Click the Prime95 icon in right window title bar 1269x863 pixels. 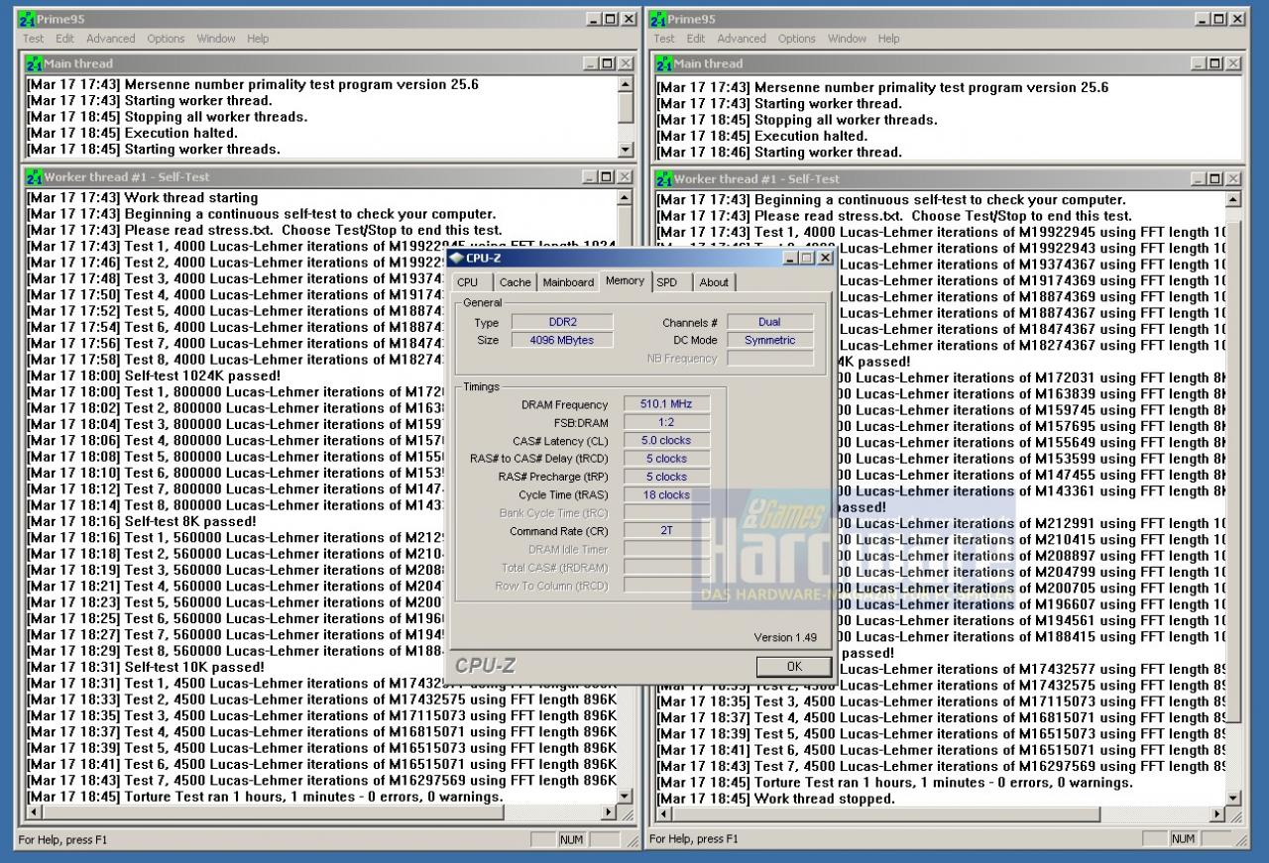(x=658, y=19)
